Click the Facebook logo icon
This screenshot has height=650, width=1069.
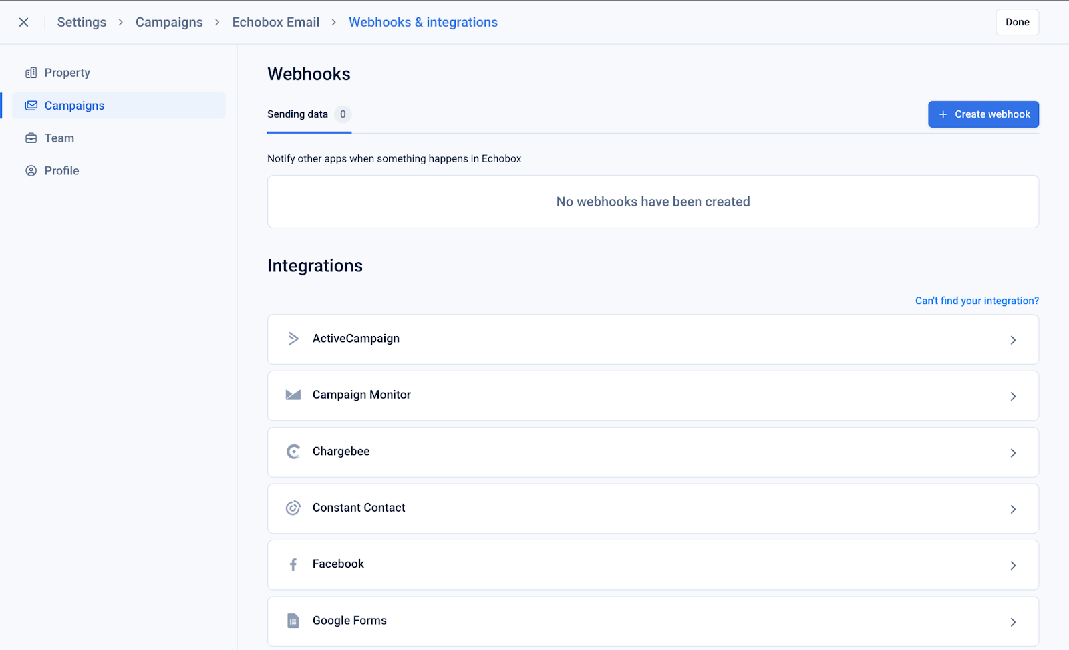[293, 564]
